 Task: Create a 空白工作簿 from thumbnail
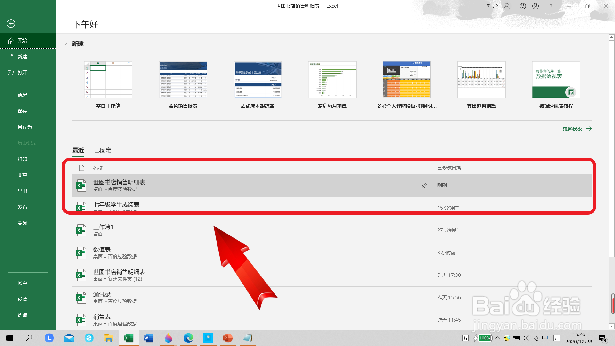tap(108, 80)
